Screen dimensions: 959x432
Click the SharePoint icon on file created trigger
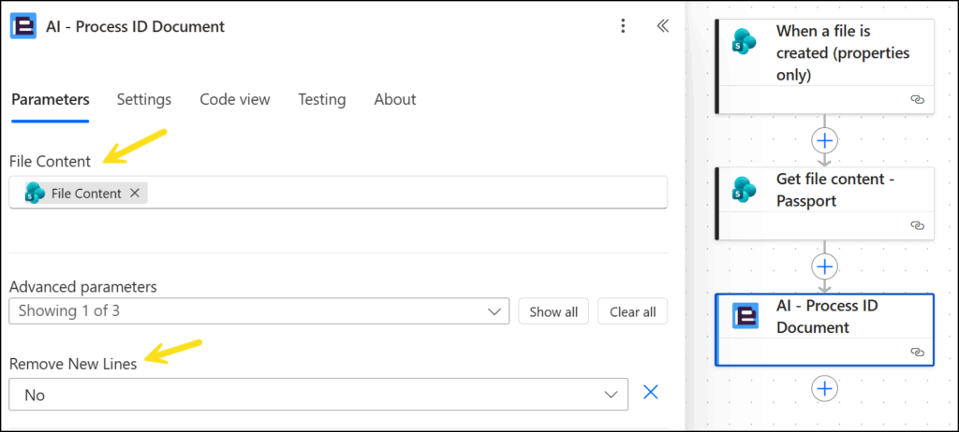(x=745, y=42)
